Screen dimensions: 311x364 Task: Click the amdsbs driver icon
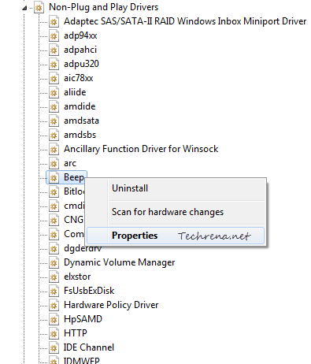[x=54, y=135]
